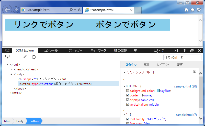205x126 pixels.
Task: Click the html breadcrumb
Action: [7, 121]
